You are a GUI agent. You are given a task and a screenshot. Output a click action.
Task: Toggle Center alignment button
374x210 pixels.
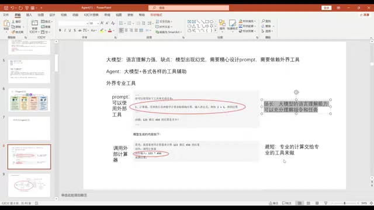[126, 30]
